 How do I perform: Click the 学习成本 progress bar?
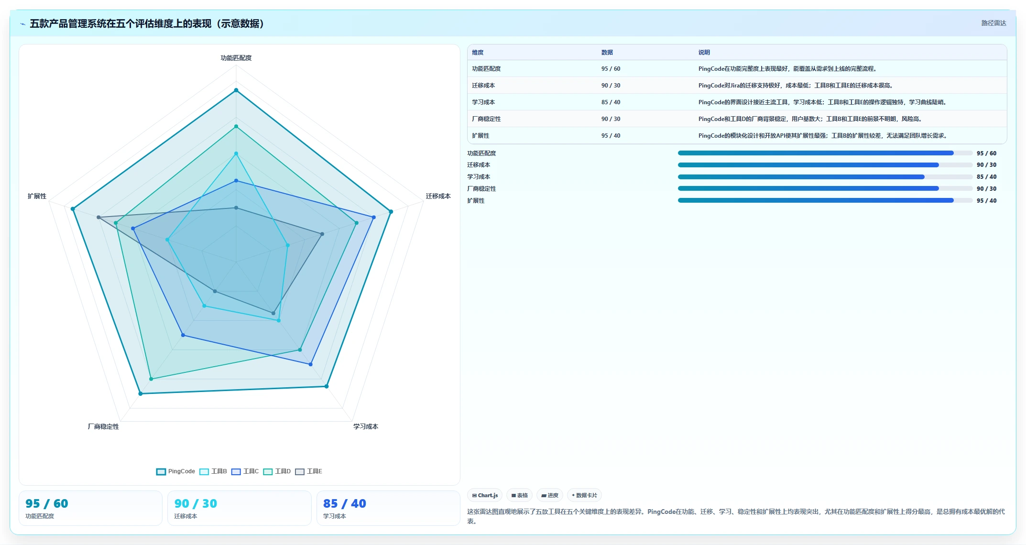coord(825,177)
